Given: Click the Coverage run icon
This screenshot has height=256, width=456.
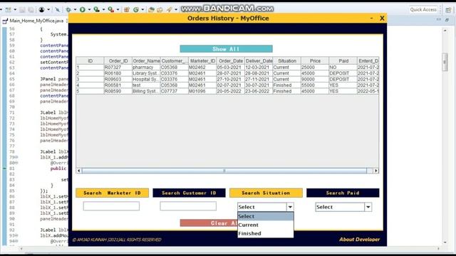Looking at the screenshot, I should click(x=97, y=9).
